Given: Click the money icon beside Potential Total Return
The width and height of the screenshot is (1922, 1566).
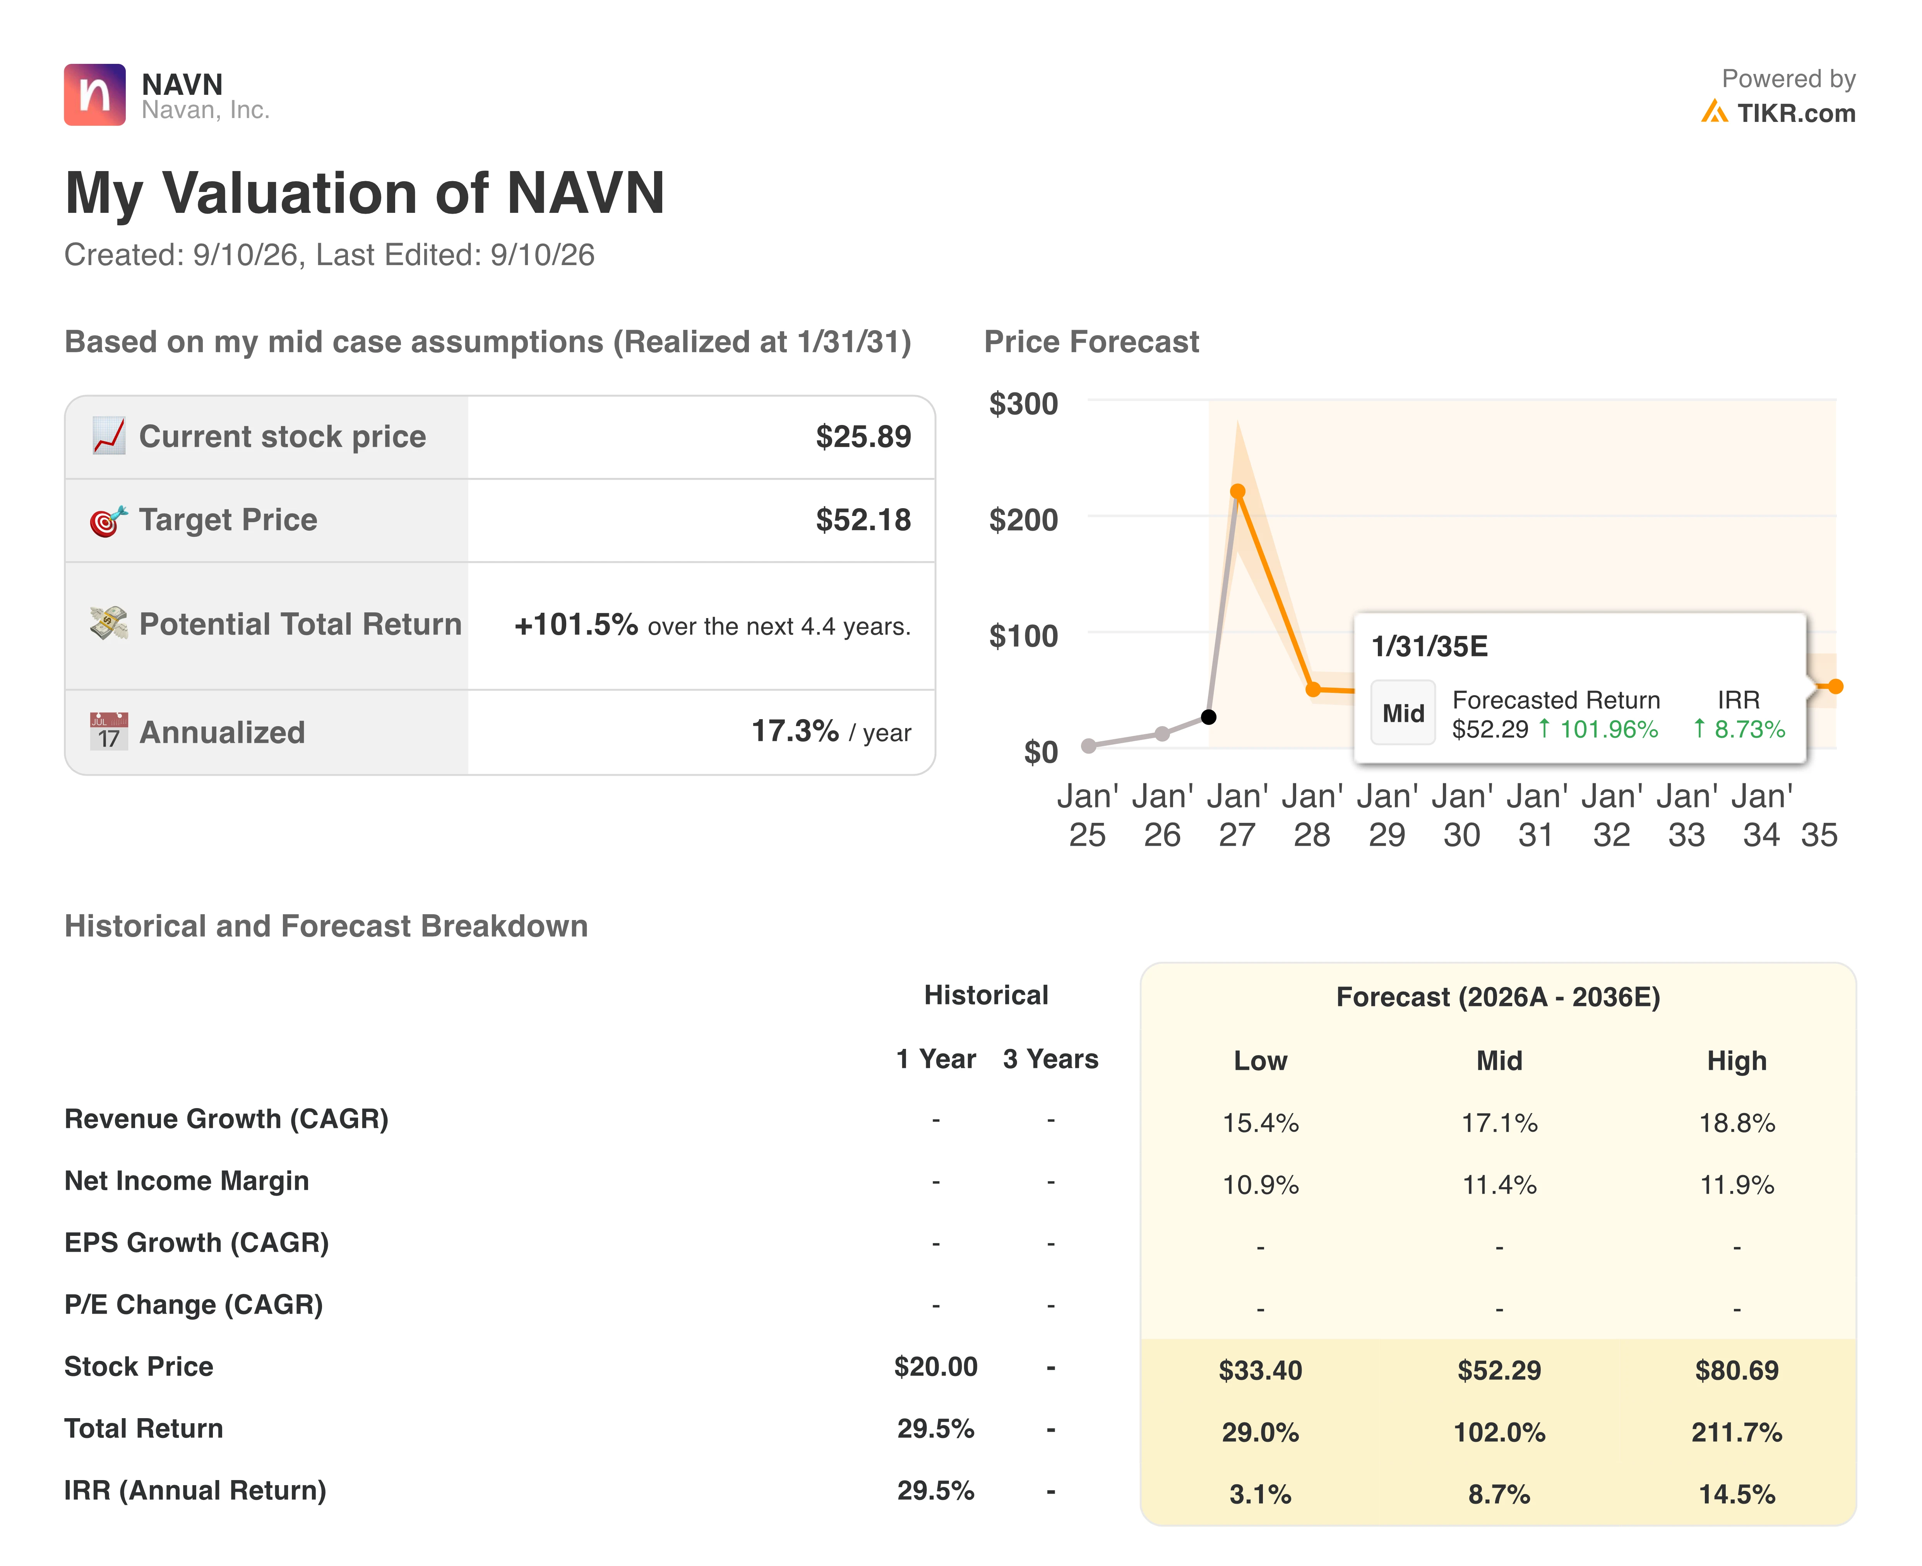Looking at the screenshot, I should pyautogui.click(x=109, y=623).
